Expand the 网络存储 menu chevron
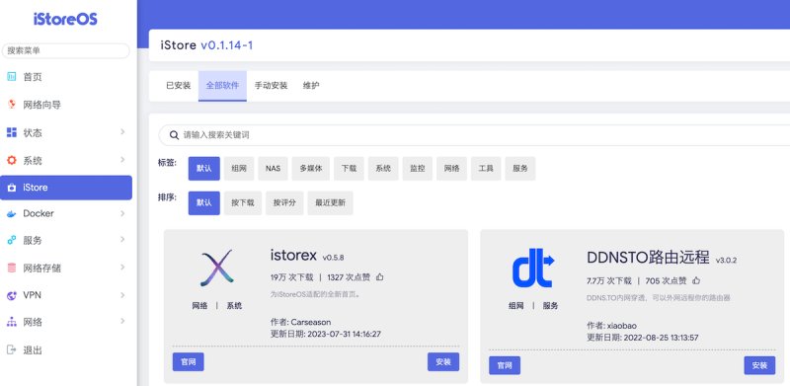Image resolution: width=790 pixels, height=386 pixels. point(122,268)
